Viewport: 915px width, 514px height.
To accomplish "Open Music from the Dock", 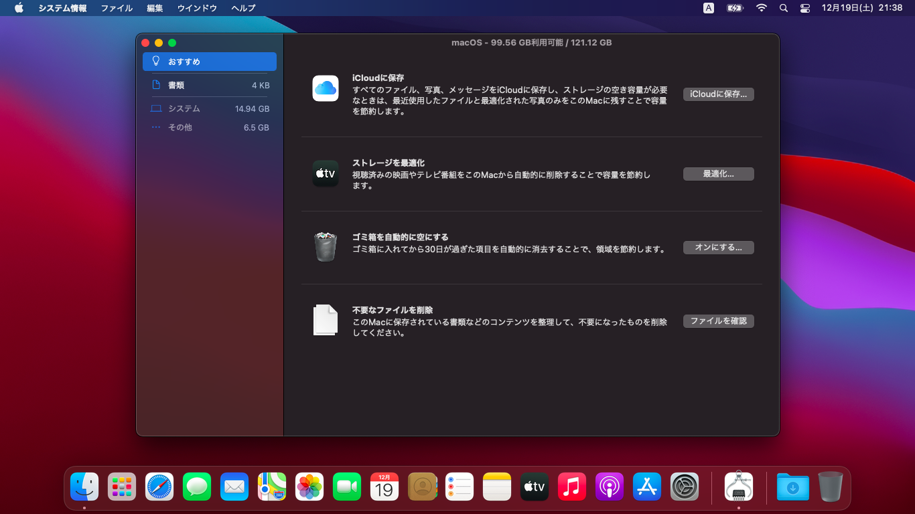I will pyautogui.click(x=572, y=487).
